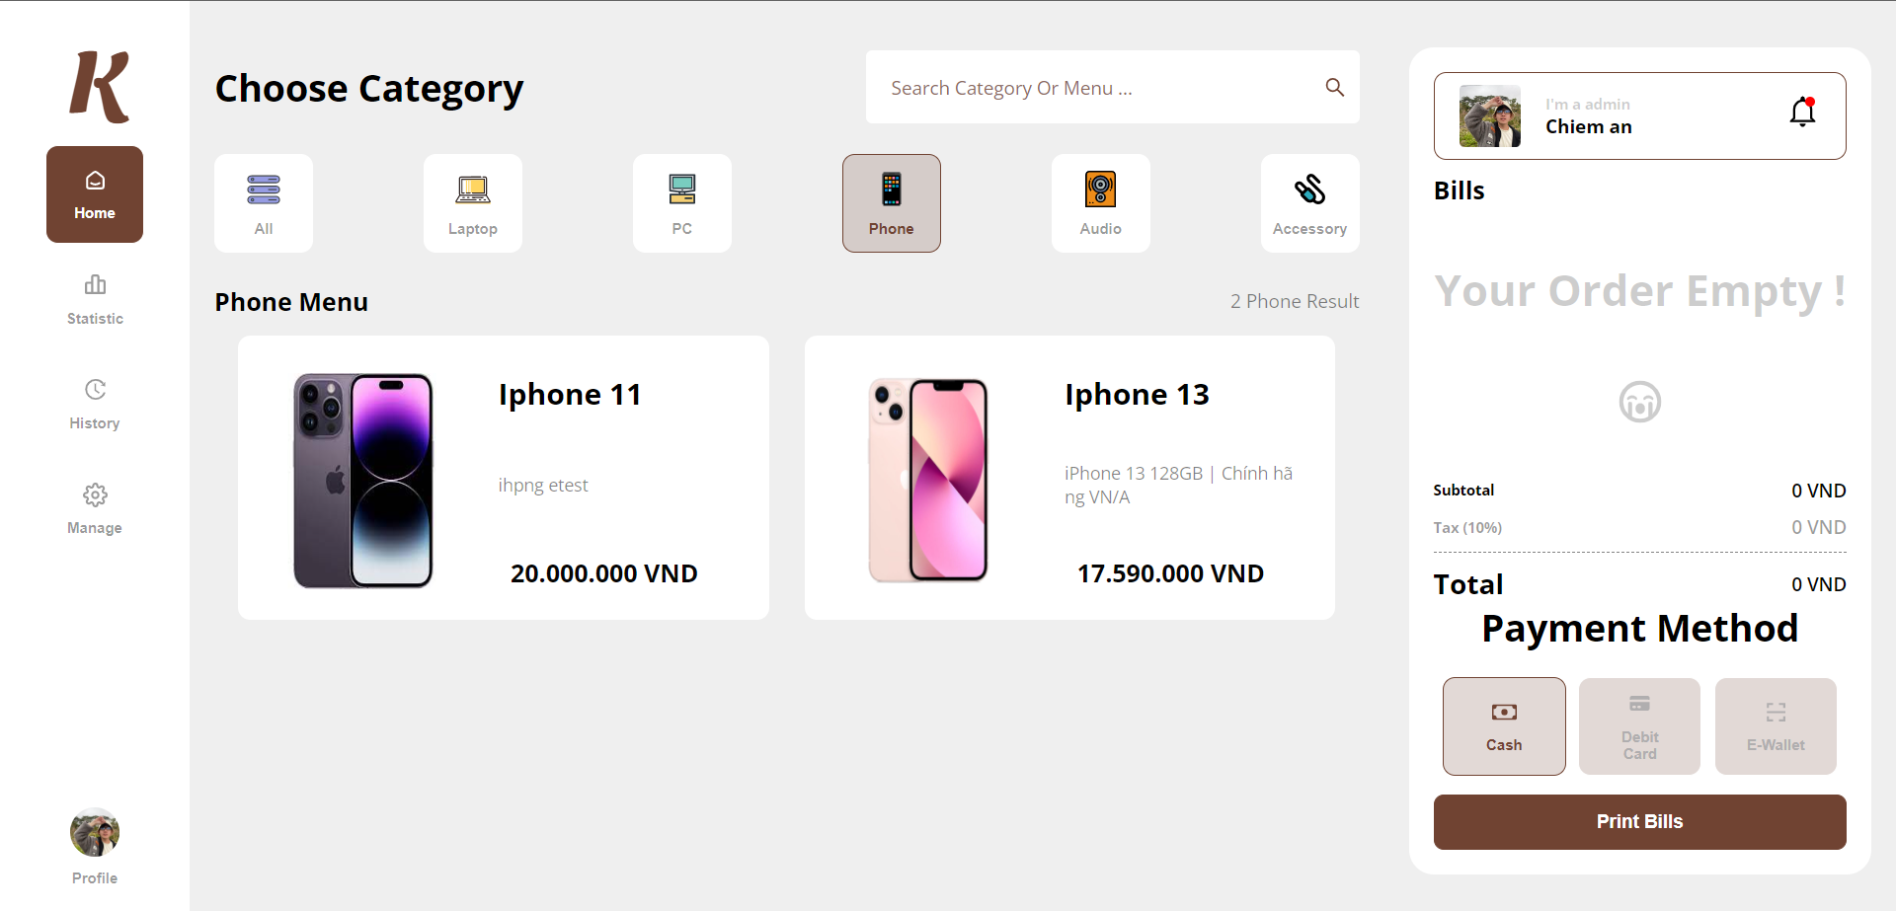This screenshot has width=1896, height=911.
Task: Select the Audio category
Action: pyautogui.click(x=1101, y=203)
